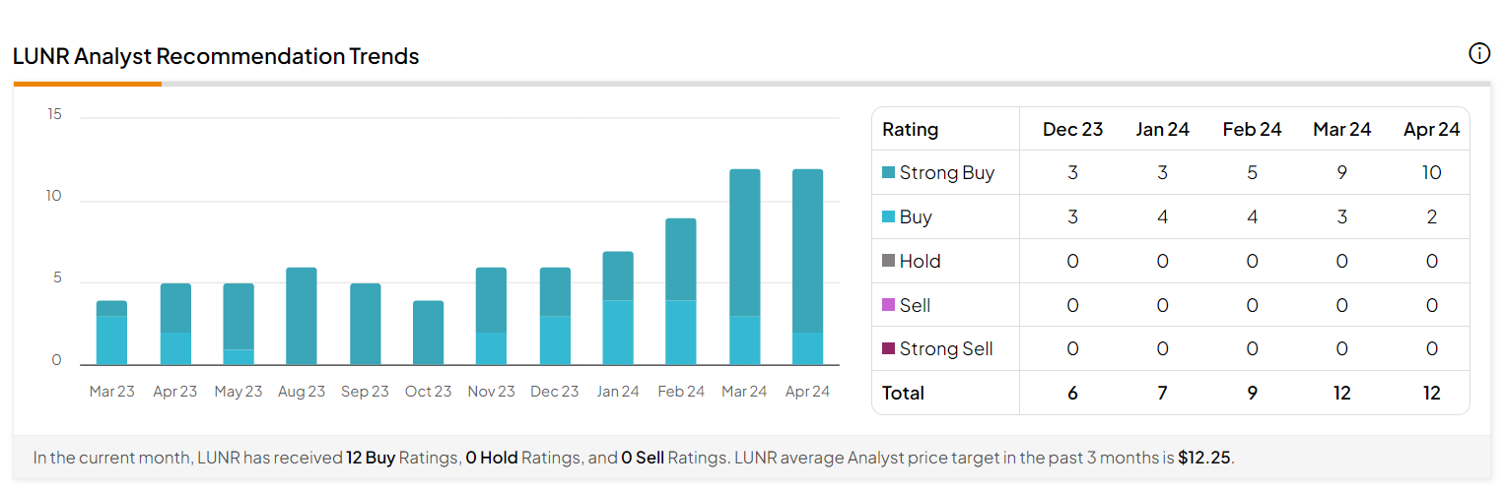Click the Rating column header
Screen dimensions: 1503x492
(x=910, y=129)
